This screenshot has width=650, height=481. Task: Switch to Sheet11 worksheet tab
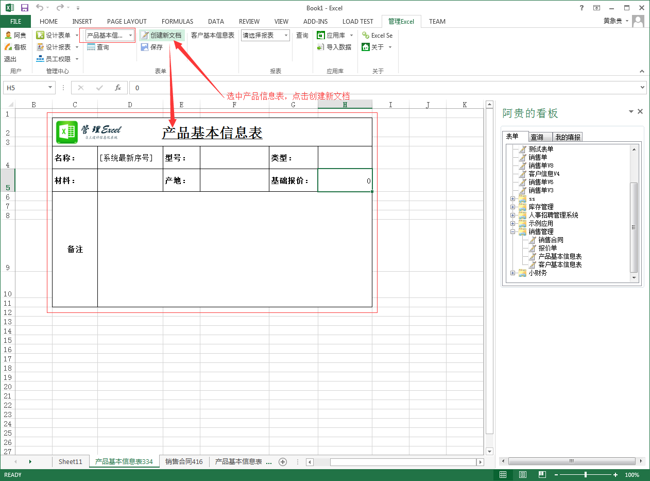(x=70, y=462)
